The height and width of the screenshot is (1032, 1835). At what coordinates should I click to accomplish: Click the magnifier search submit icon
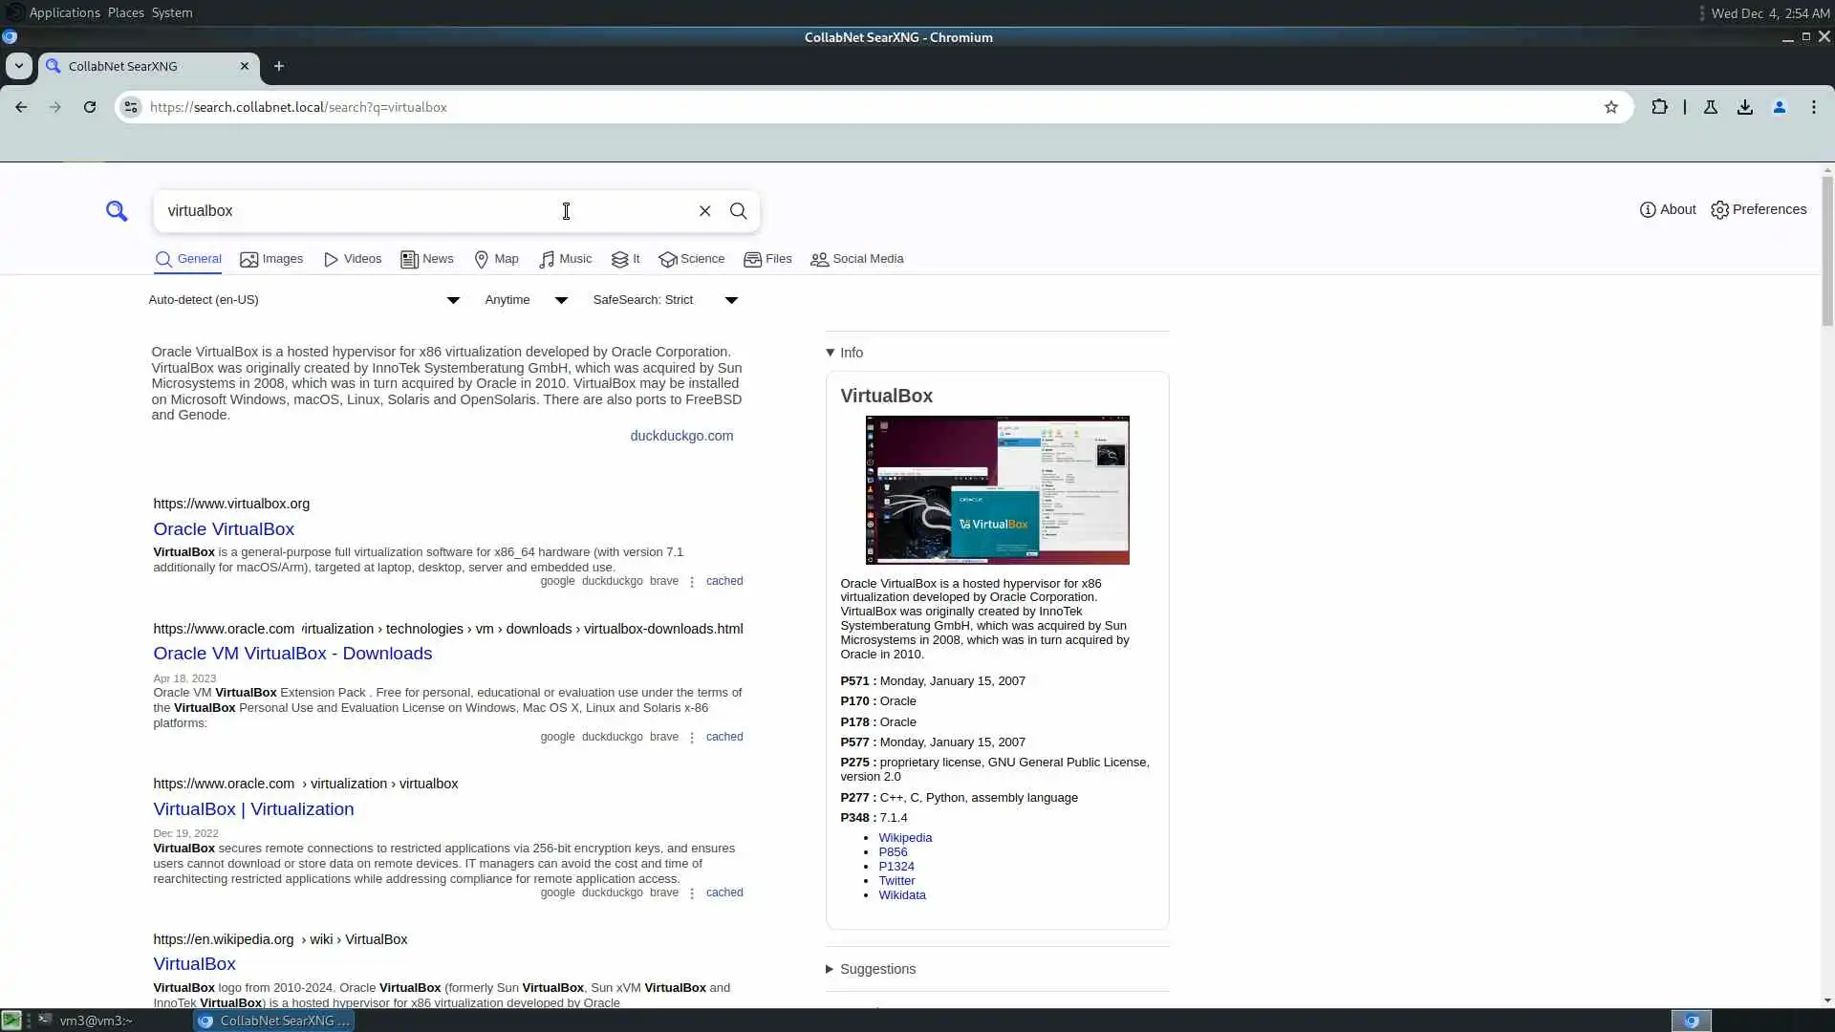pyautogui.click(x=738, y=211)
